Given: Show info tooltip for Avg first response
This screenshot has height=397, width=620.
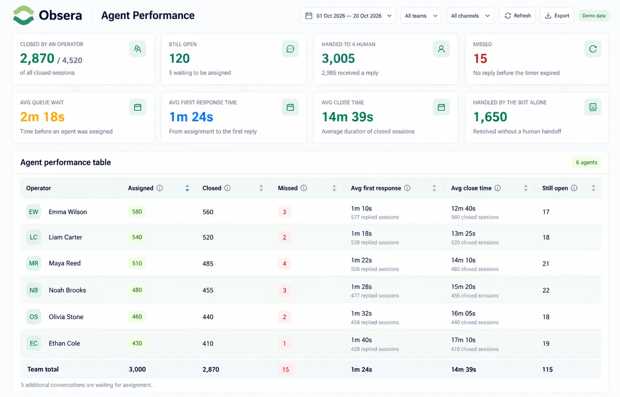Looking at the screenshot, I should [407, 188].
